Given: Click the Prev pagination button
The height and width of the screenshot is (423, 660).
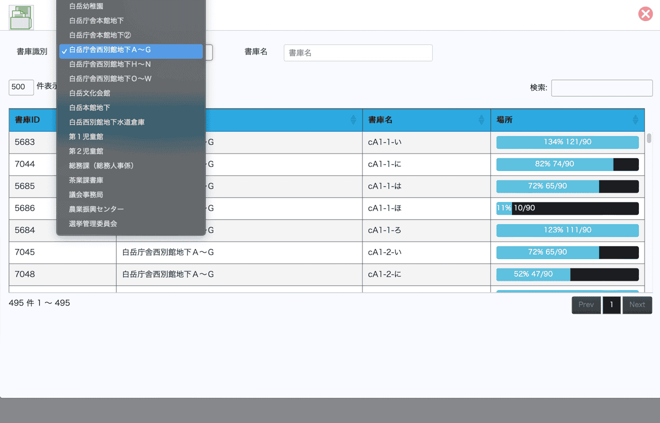Looking at the screenshot, I should coord(586,304).
